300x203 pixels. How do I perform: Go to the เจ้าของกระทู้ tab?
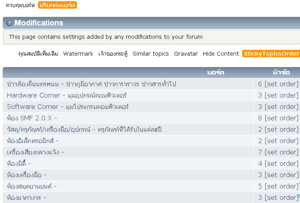click(113, 54)
